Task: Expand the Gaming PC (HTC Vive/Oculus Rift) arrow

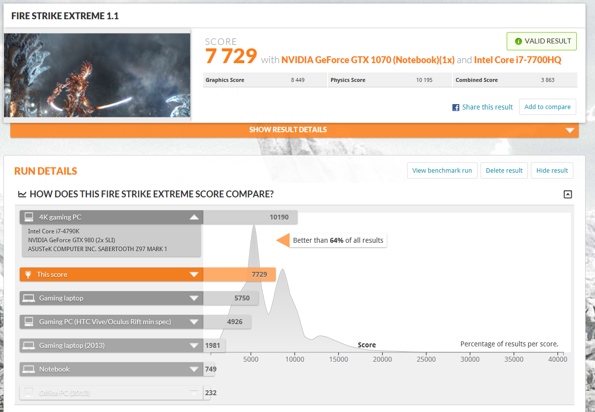Action: click(x=194, y=322)
